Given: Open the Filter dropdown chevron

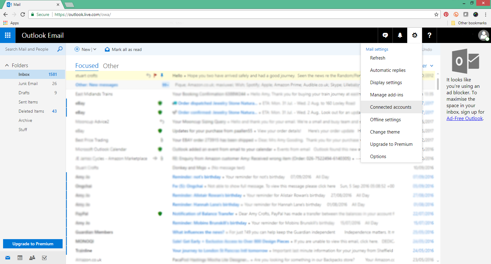Looking at the screenshot, I should tap(431, 66).
